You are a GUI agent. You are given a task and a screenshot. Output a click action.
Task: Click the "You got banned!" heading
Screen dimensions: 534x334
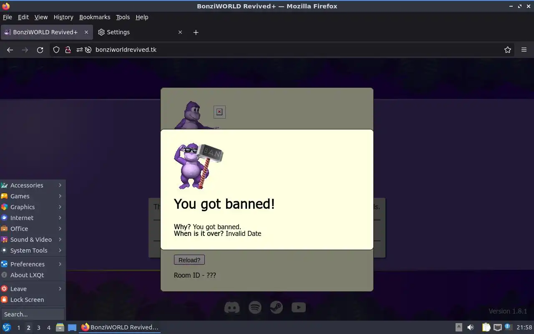[224, 204]
